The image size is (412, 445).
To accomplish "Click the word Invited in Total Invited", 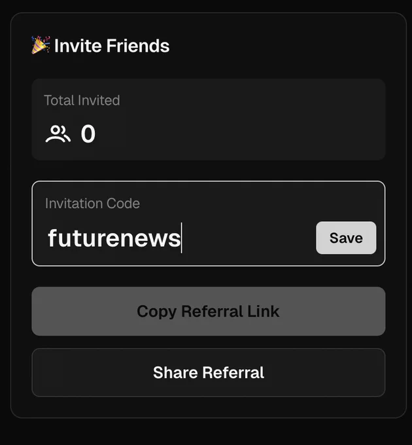I will click(x=99, y=100).
